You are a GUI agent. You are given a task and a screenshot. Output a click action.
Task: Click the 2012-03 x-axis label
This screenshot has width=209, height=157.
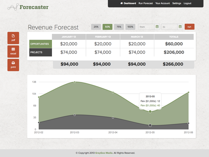click(74, 132)
